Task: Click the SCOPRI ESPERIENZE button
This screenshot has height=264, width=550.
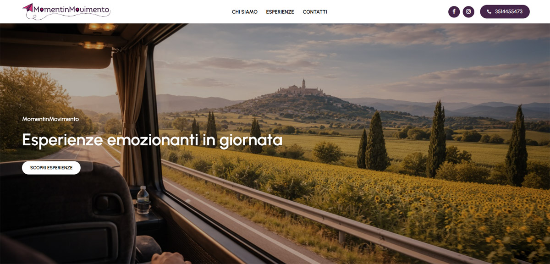Action: click(51, 168)
